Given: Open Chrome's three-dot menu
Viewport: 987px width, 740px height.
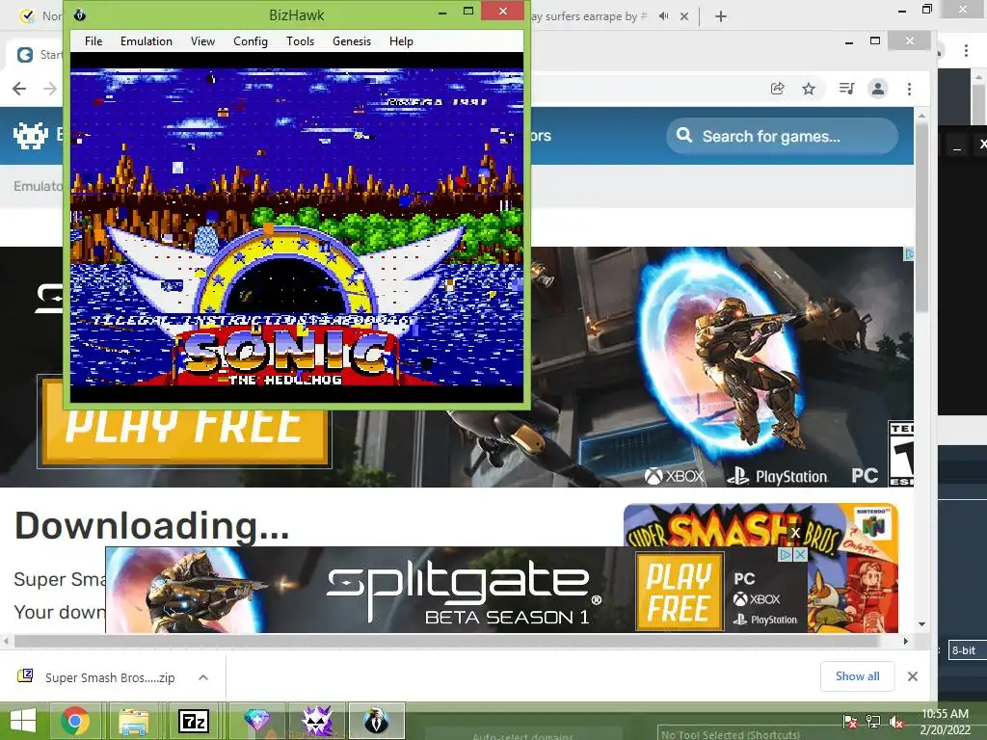Looking at the screenshot, I should [909, 89].
